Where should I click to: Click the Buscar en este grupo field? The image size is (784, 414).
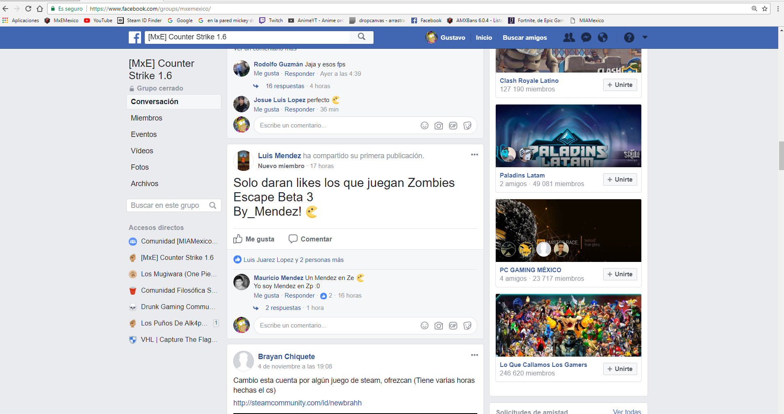coord(174,205)
